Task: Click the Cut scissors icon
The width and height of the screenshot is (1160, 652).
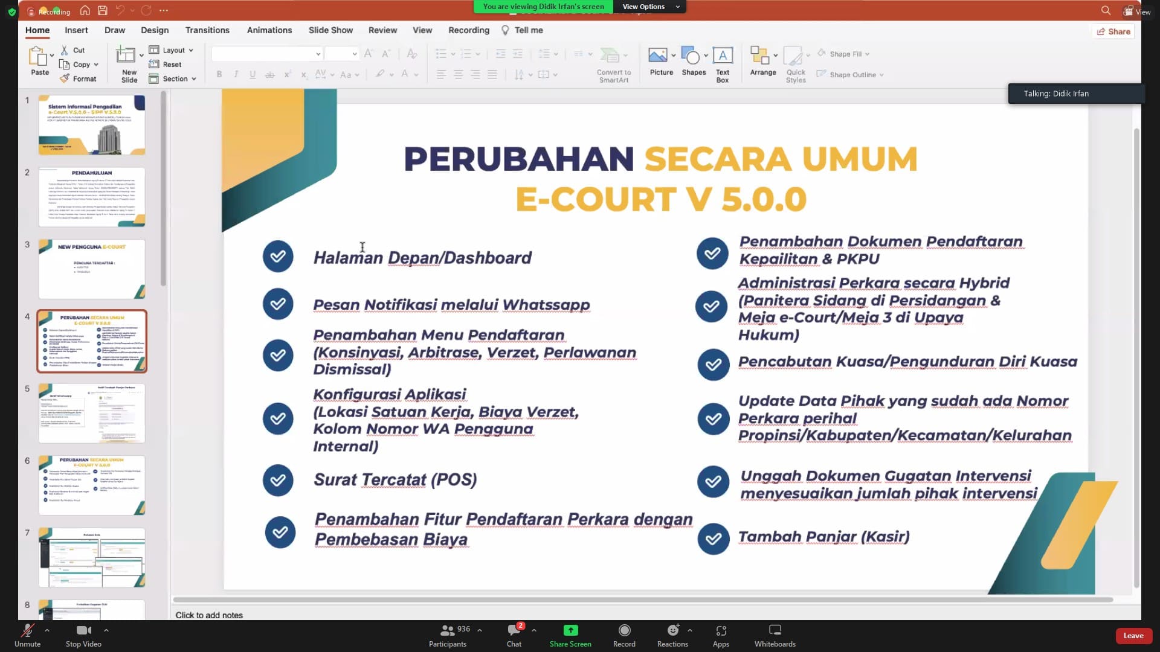Action: click(65, 50)
